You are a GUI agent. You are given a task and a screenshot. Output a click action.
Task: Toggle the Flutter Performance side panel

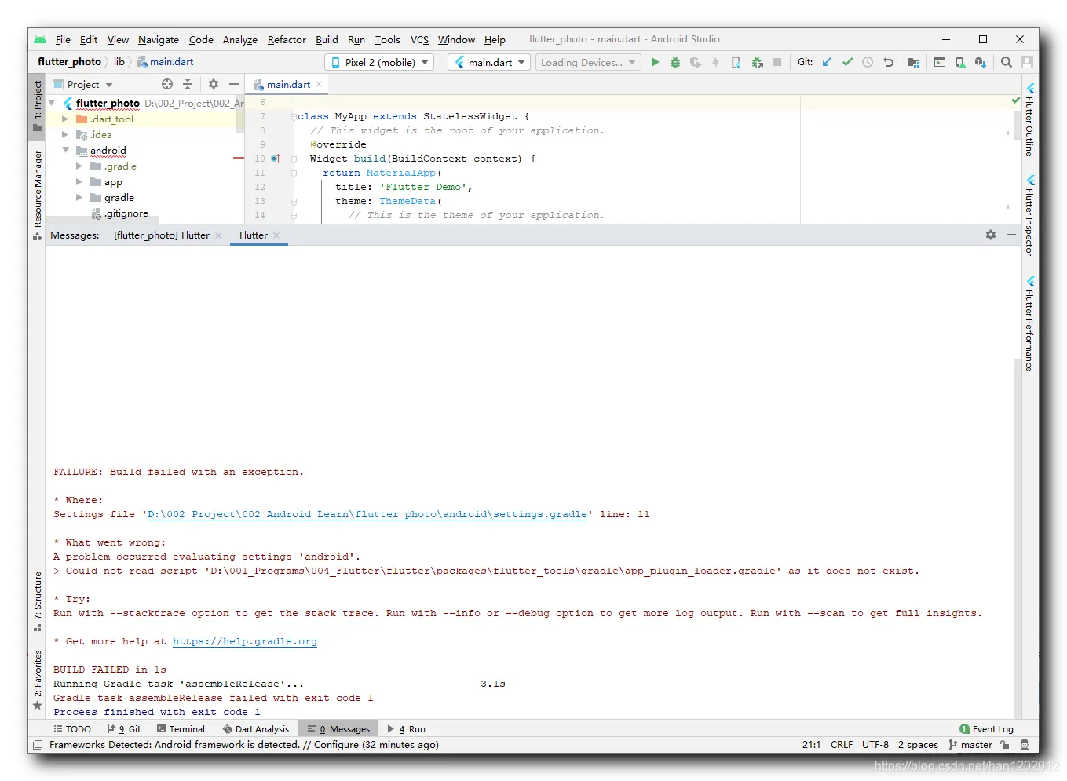[1029, 323]
